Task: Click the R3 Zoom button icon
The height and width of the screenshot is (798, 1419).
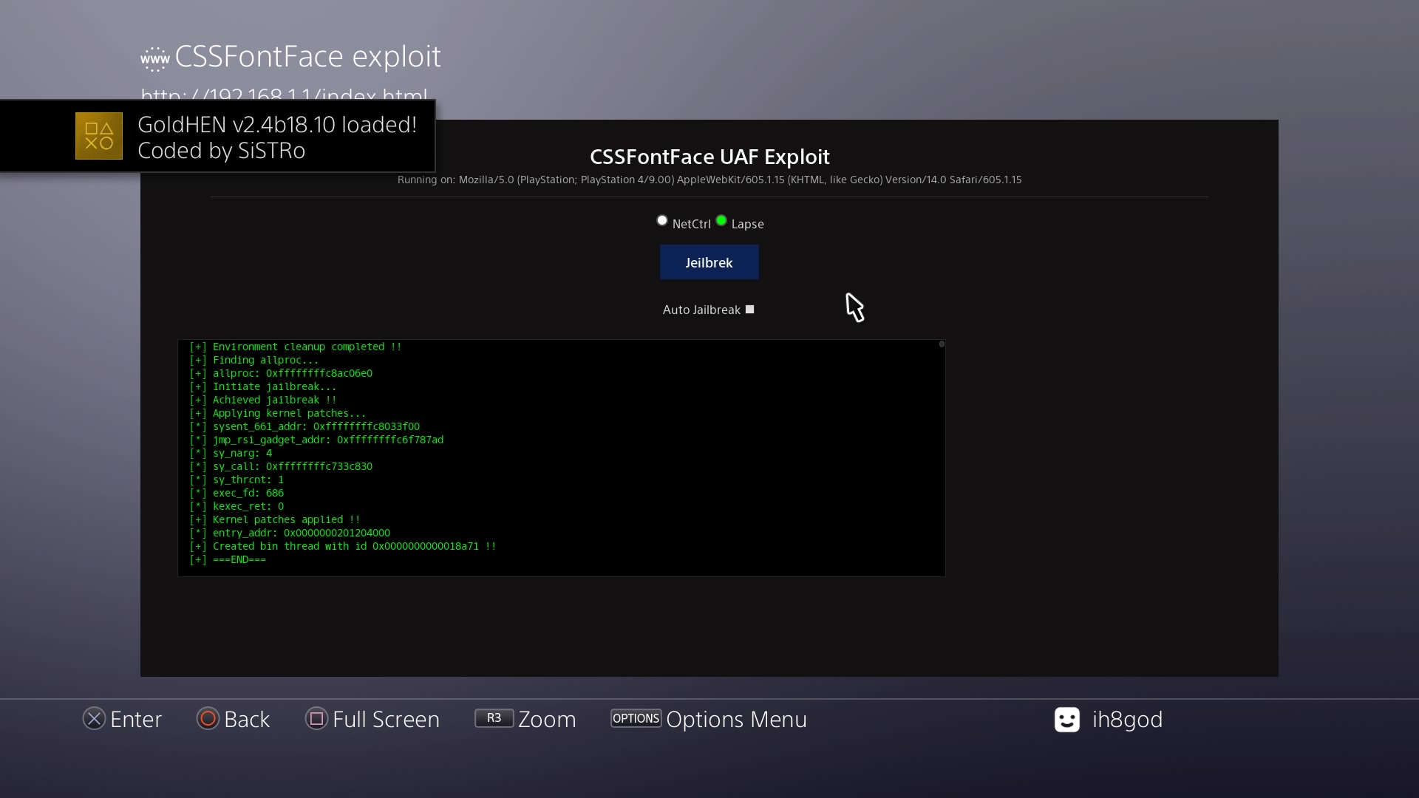Action: pyautogui.click(x=494, y=718)
